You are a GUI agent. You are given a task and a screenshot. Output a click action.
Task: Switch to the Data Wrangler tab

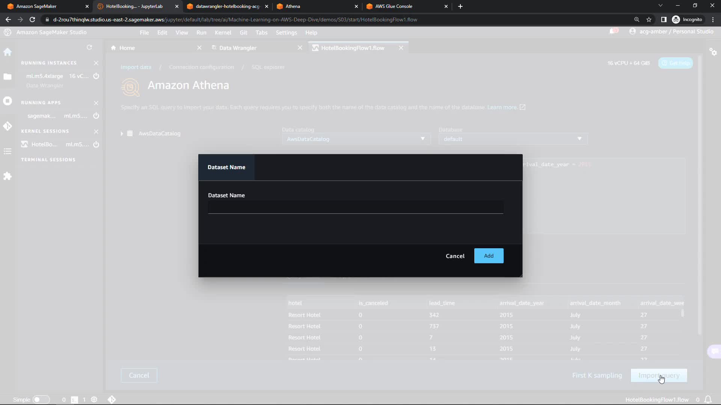click(x=238, y=48)
